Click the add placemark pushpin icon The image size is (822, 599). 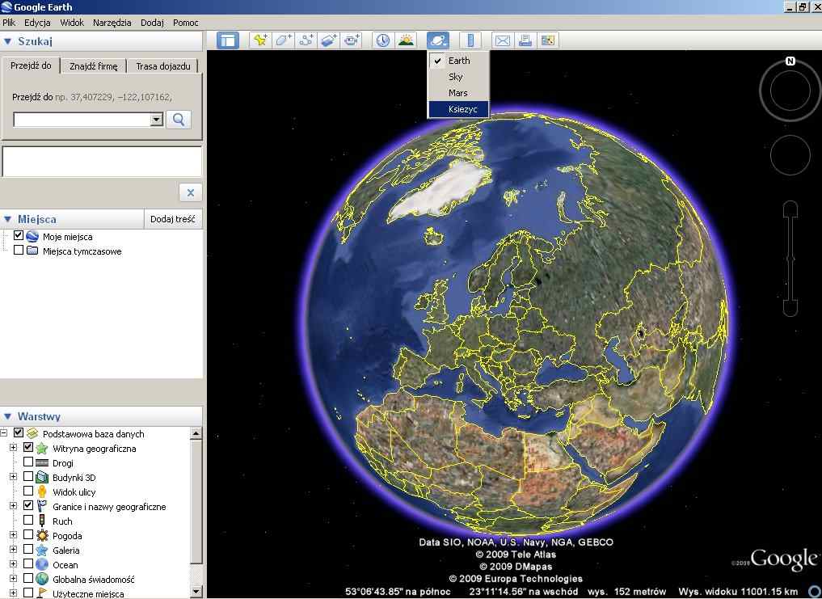260,40
